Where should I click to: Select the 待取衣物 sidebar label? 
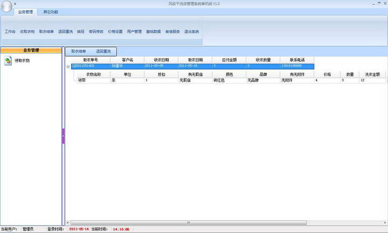point(22,60)
